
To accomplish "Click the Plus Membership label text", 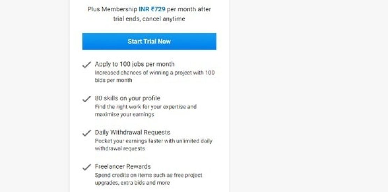I will (112, 9).
